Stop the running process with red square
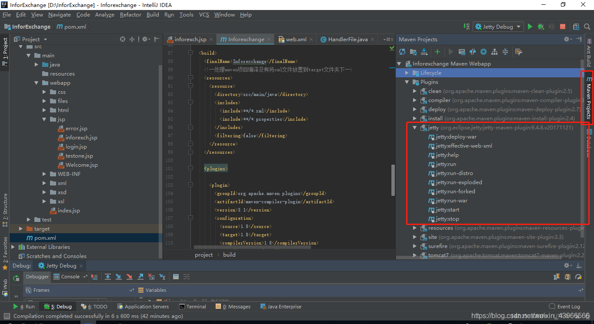This screenshot has height=324, width=594. pos(563,26)
